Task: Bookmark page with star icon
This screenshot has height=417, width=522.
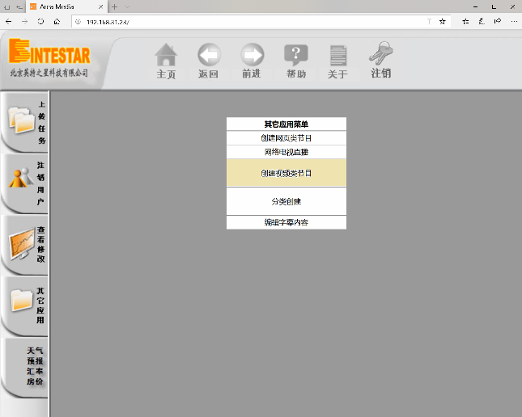Action: 442,22
